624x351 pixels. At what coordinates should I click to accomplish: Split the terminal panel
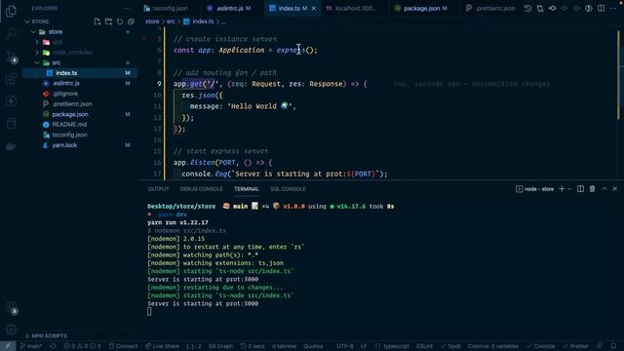click(581, 189)
